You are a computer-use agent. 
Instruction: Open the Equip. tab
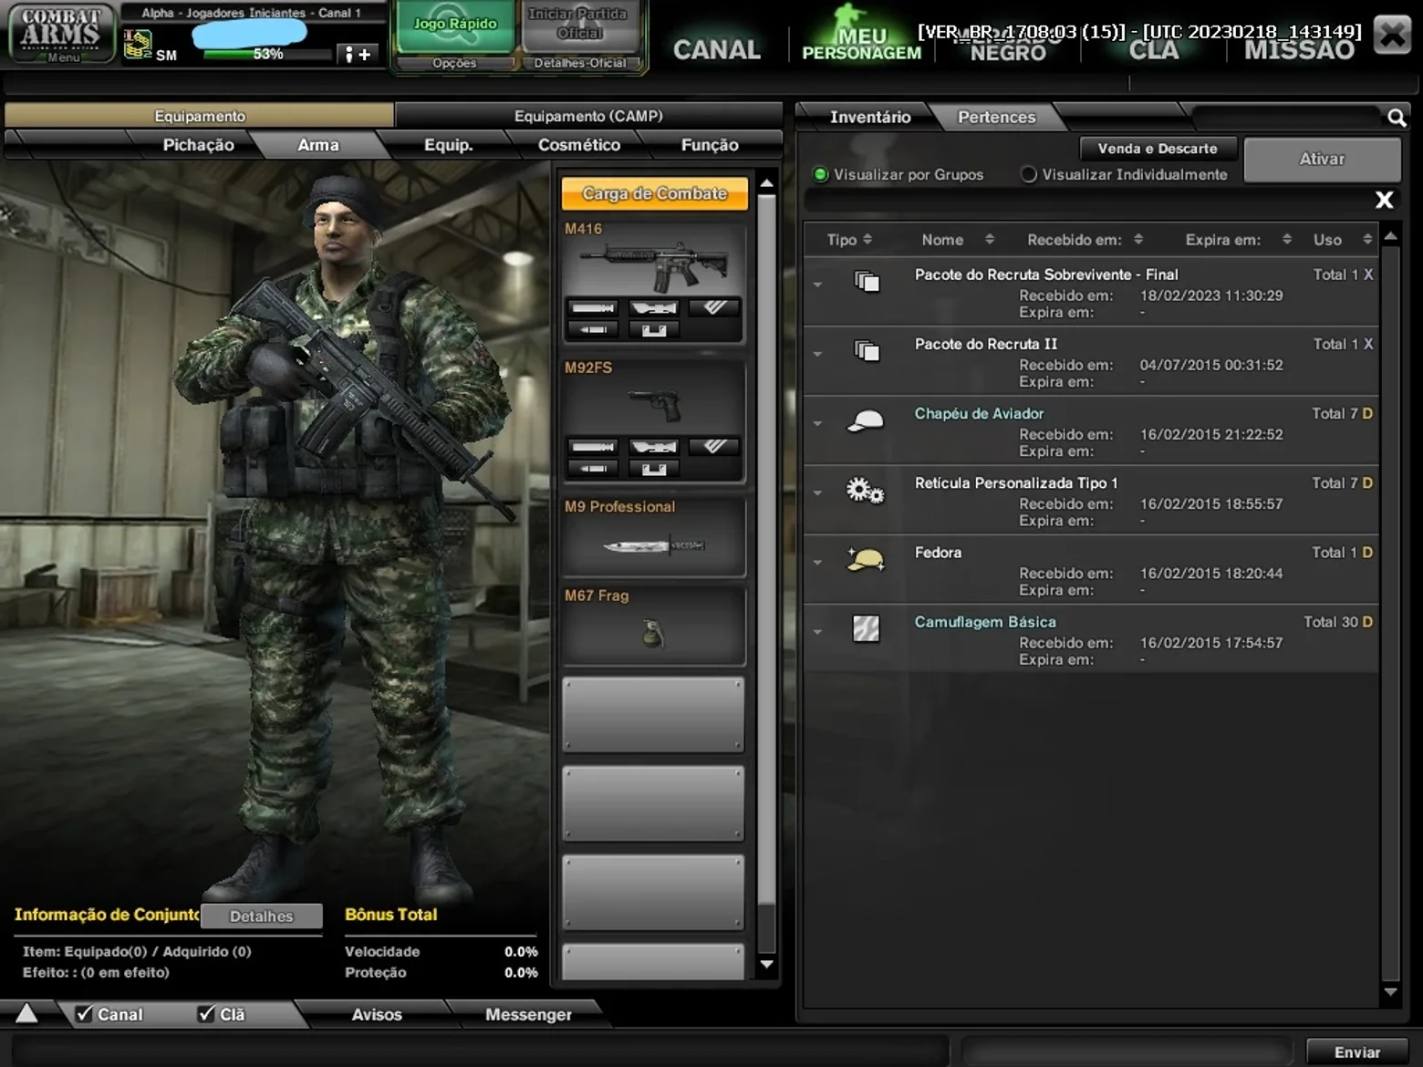(x=448, y=145)
